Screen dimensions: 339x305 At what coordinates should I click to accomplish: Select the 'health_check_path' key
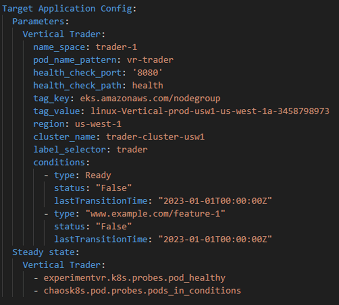pyautogui.click(x=77, y=86)
